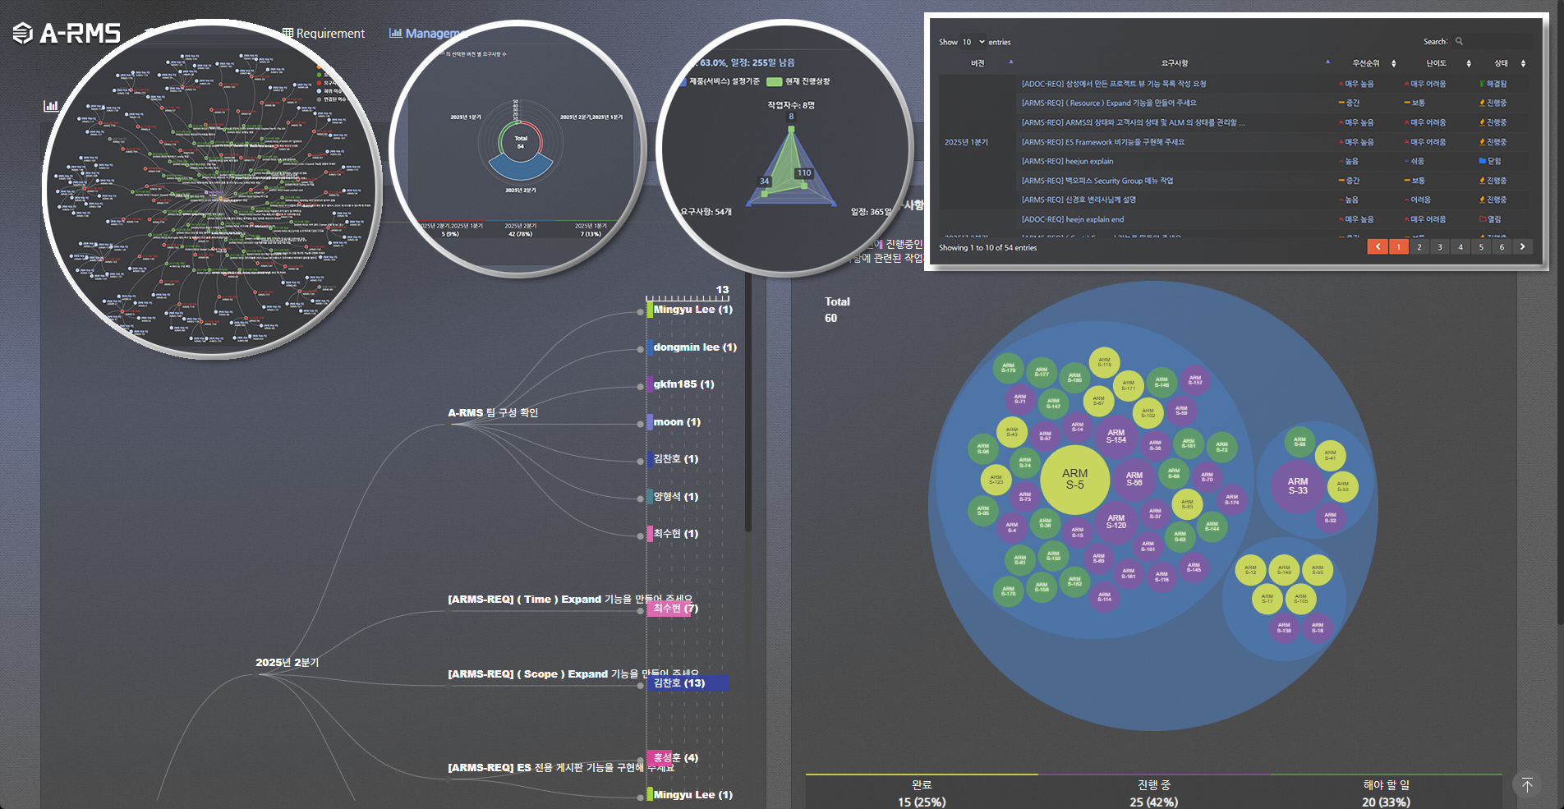The width and height of the screenshot is (1564, 809).
Task: Click the search magnifier icon in the table
Action: (x=1459, y=42)
